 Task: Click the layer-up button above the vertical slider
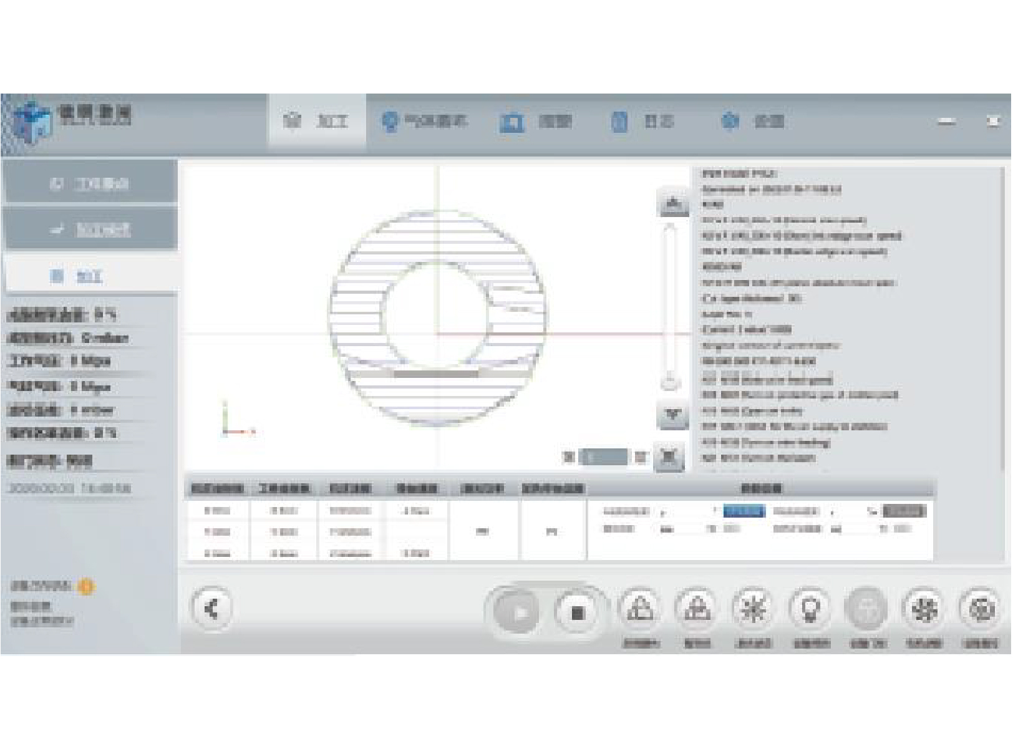673,203
